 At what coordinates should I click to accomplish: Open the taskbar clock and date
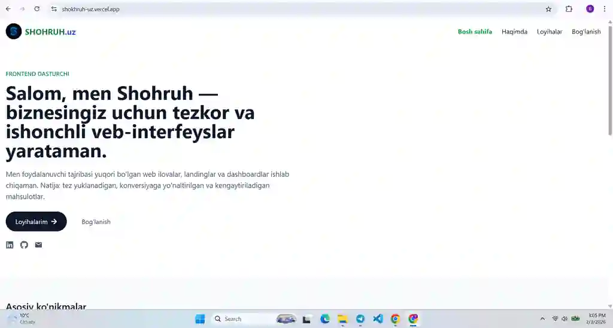[x=597, y=318]
